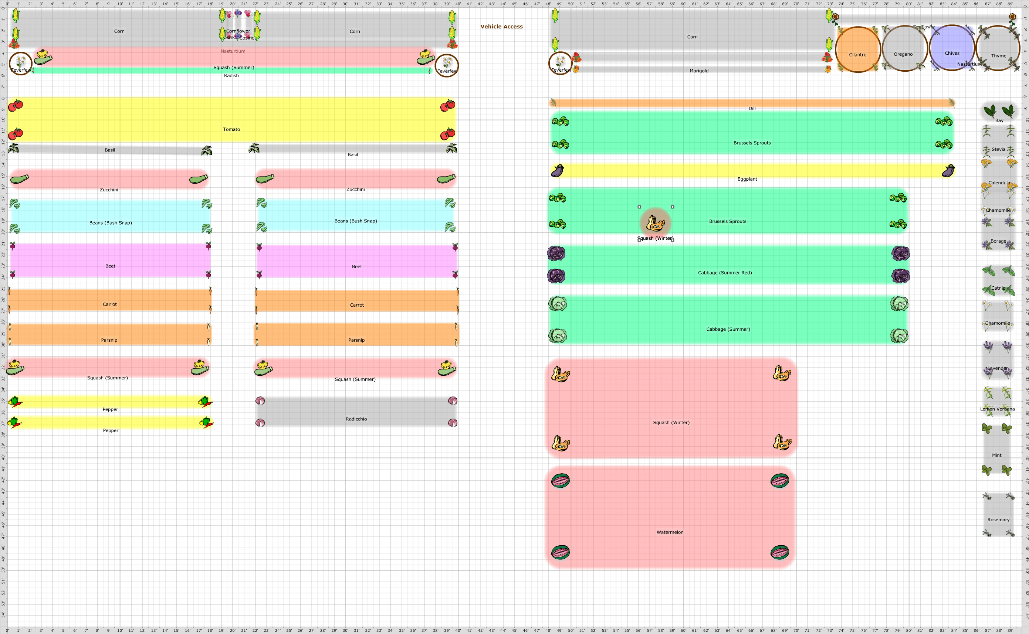Click the Oregano circle planting
The height and width of the screenshot is (634, 1029).
coord(904,49)
